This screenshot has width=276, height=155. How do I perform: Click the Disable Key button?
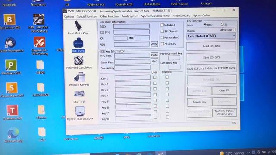point(199,102)
